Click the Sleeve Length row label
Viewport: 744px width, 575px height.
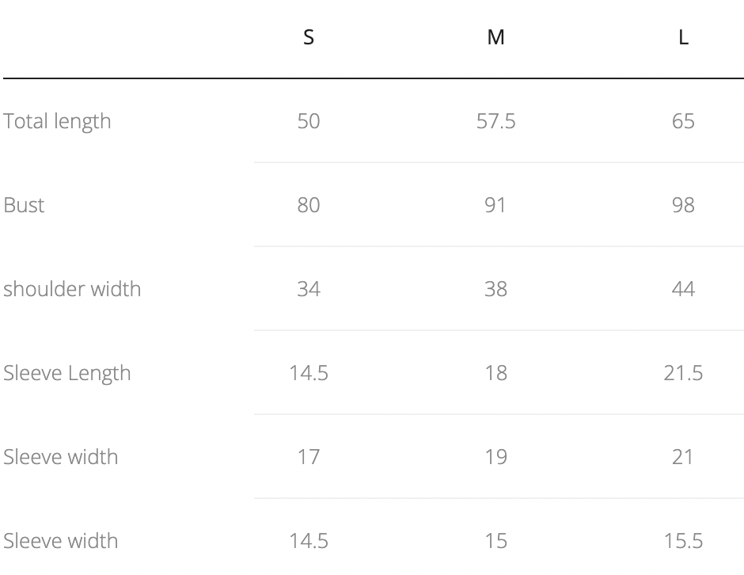67,373
